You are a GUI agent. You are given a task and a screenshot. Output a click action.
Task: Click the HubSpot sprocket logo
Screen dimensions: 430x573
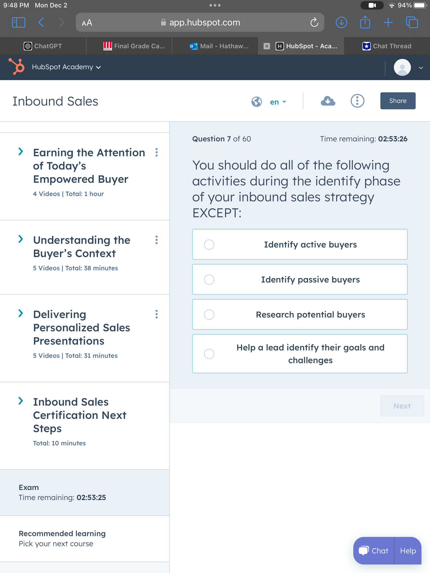[x=17, y=67]
